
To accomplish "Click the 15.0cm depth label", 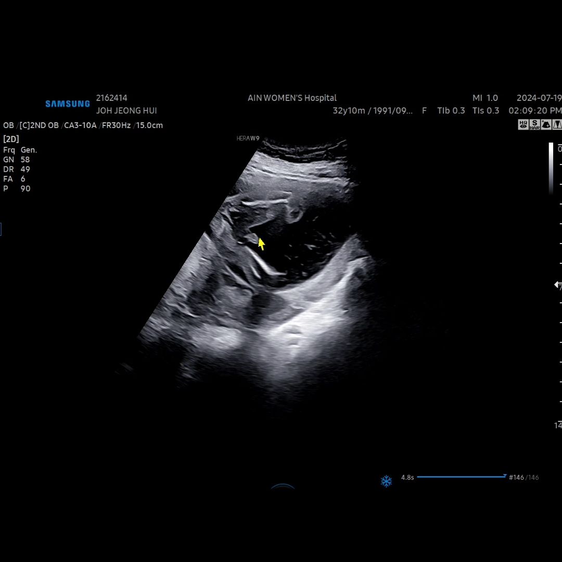I will tap(149, 125).
